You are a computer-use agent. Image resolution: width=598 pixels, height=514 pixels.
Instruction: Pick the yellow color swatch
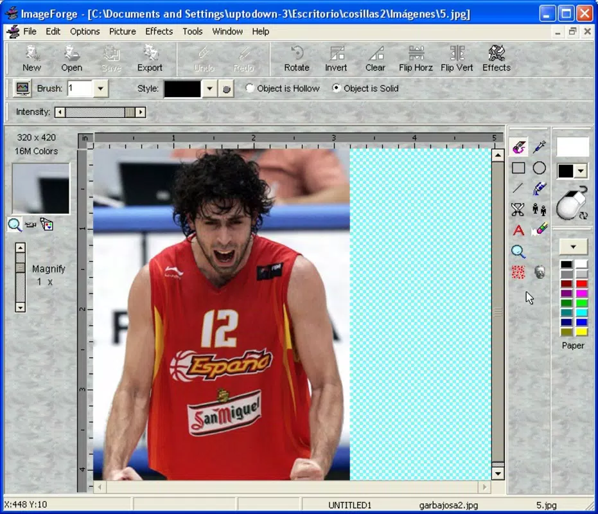(581, 332)
